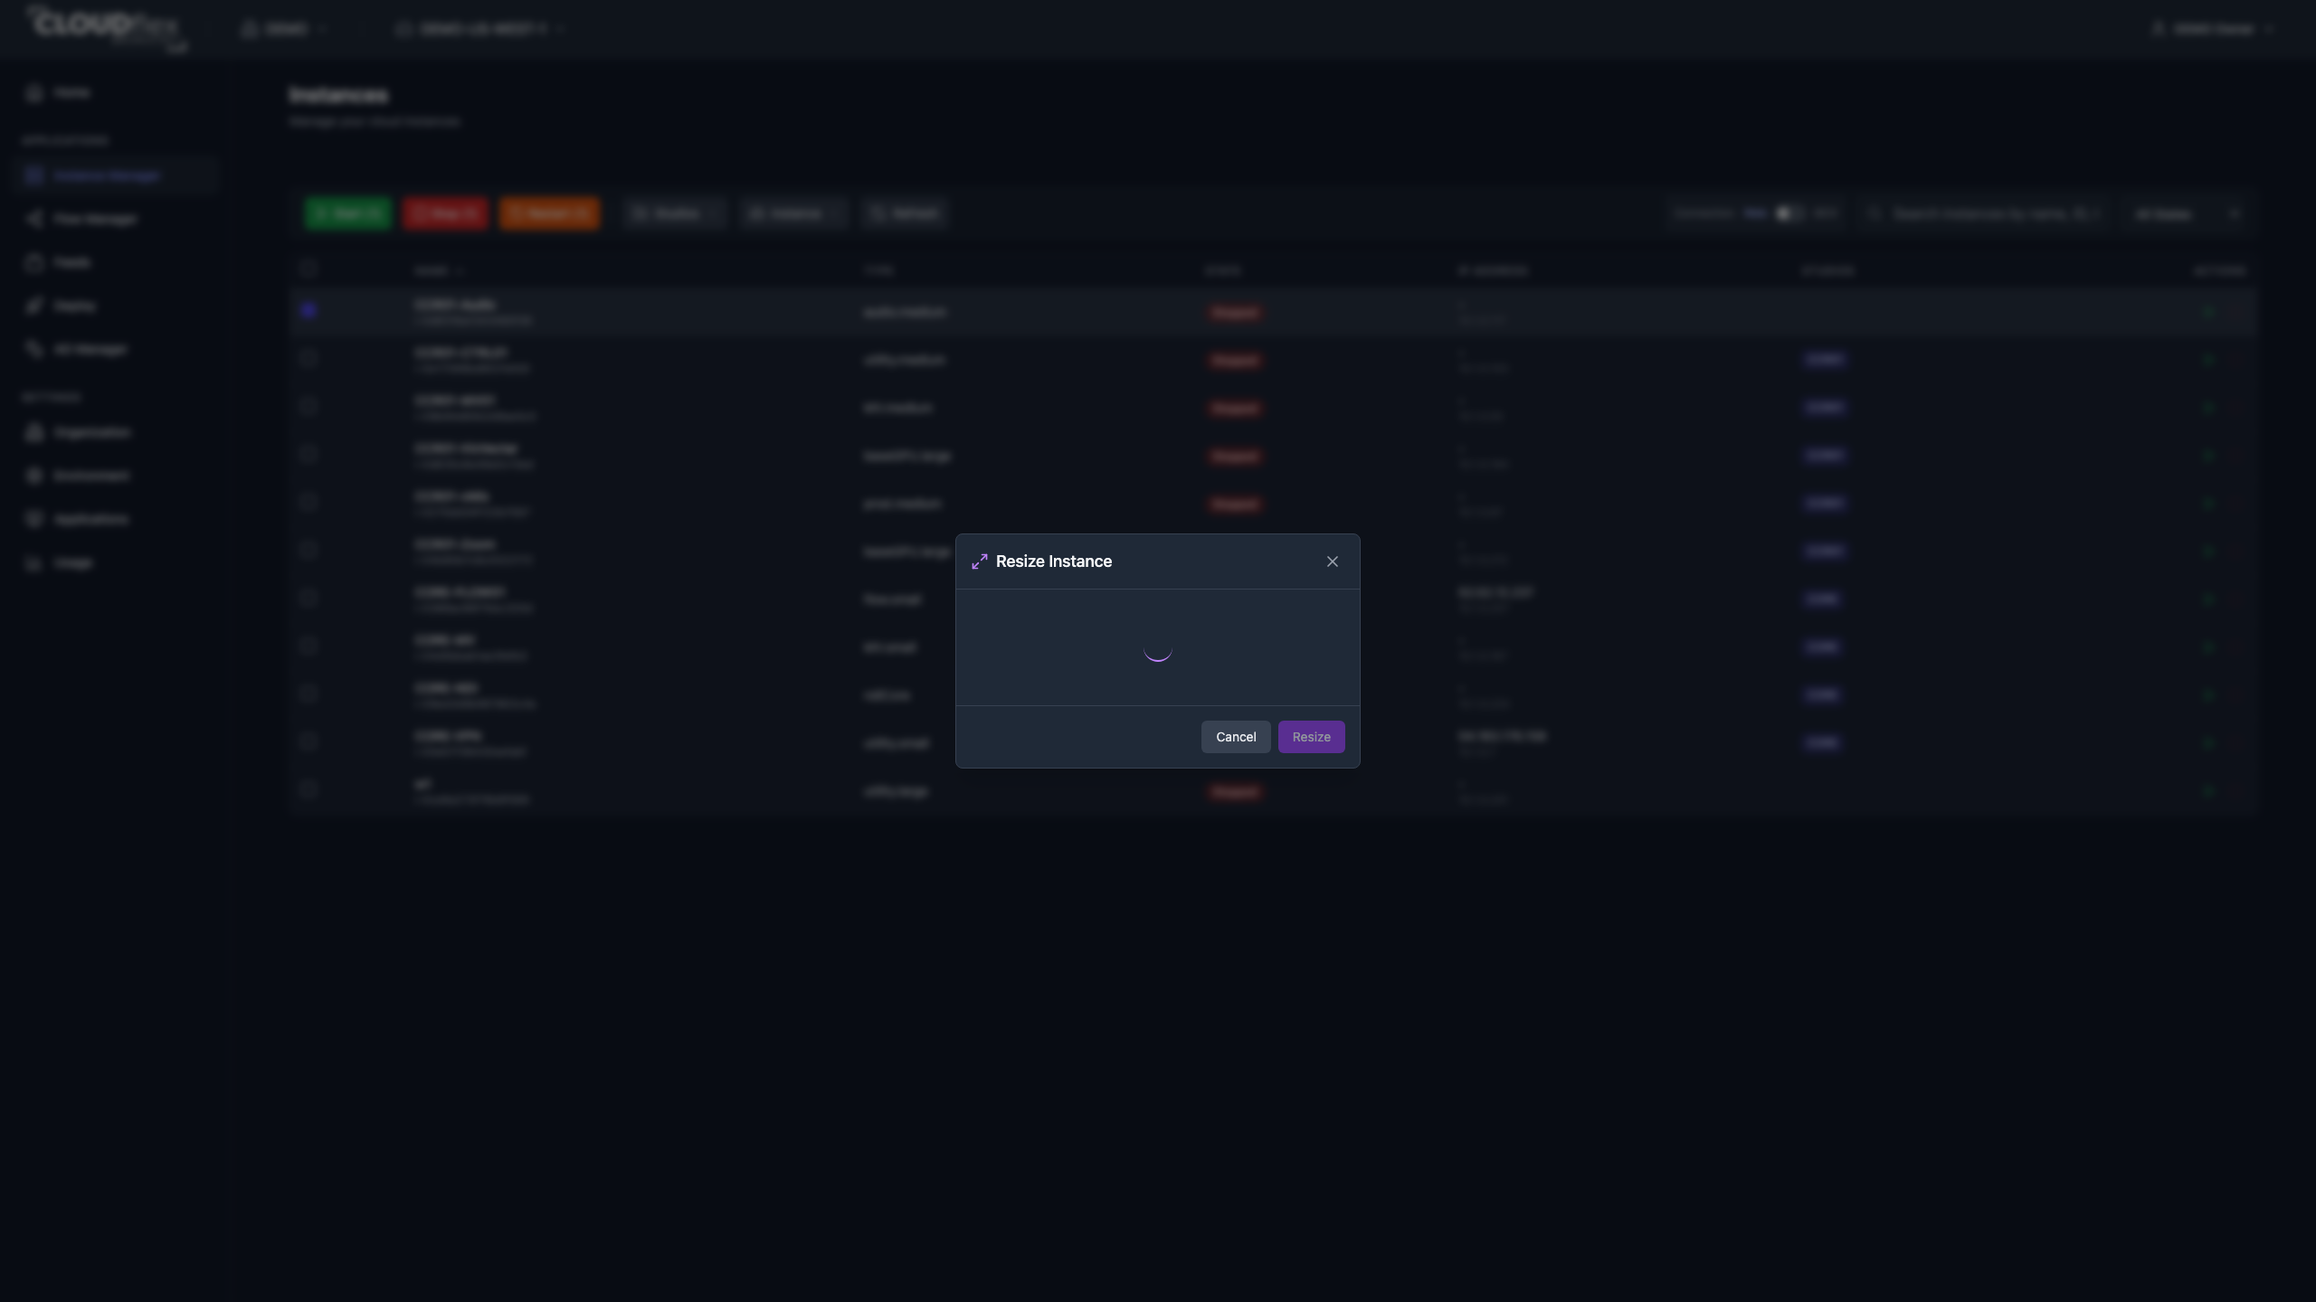Click the "Resize Instance" dialog title
The width and height of the screenshot is (2316, 1302).
pyautogui.click(x=1054, y=561)
